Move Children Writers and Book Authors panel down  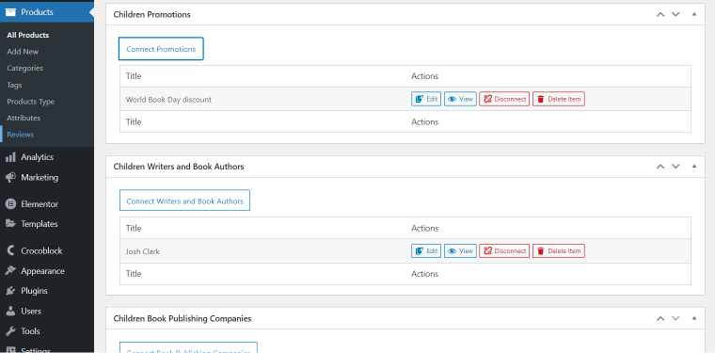675,167
